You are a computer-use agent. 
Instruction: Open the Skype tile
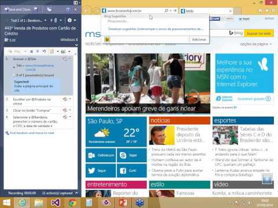(132, 155)
